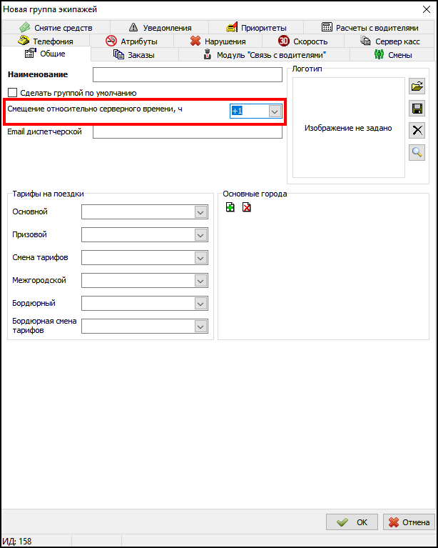Click the 'Наименование' name input field
The image size is (438, 548).
click(188, 75)
